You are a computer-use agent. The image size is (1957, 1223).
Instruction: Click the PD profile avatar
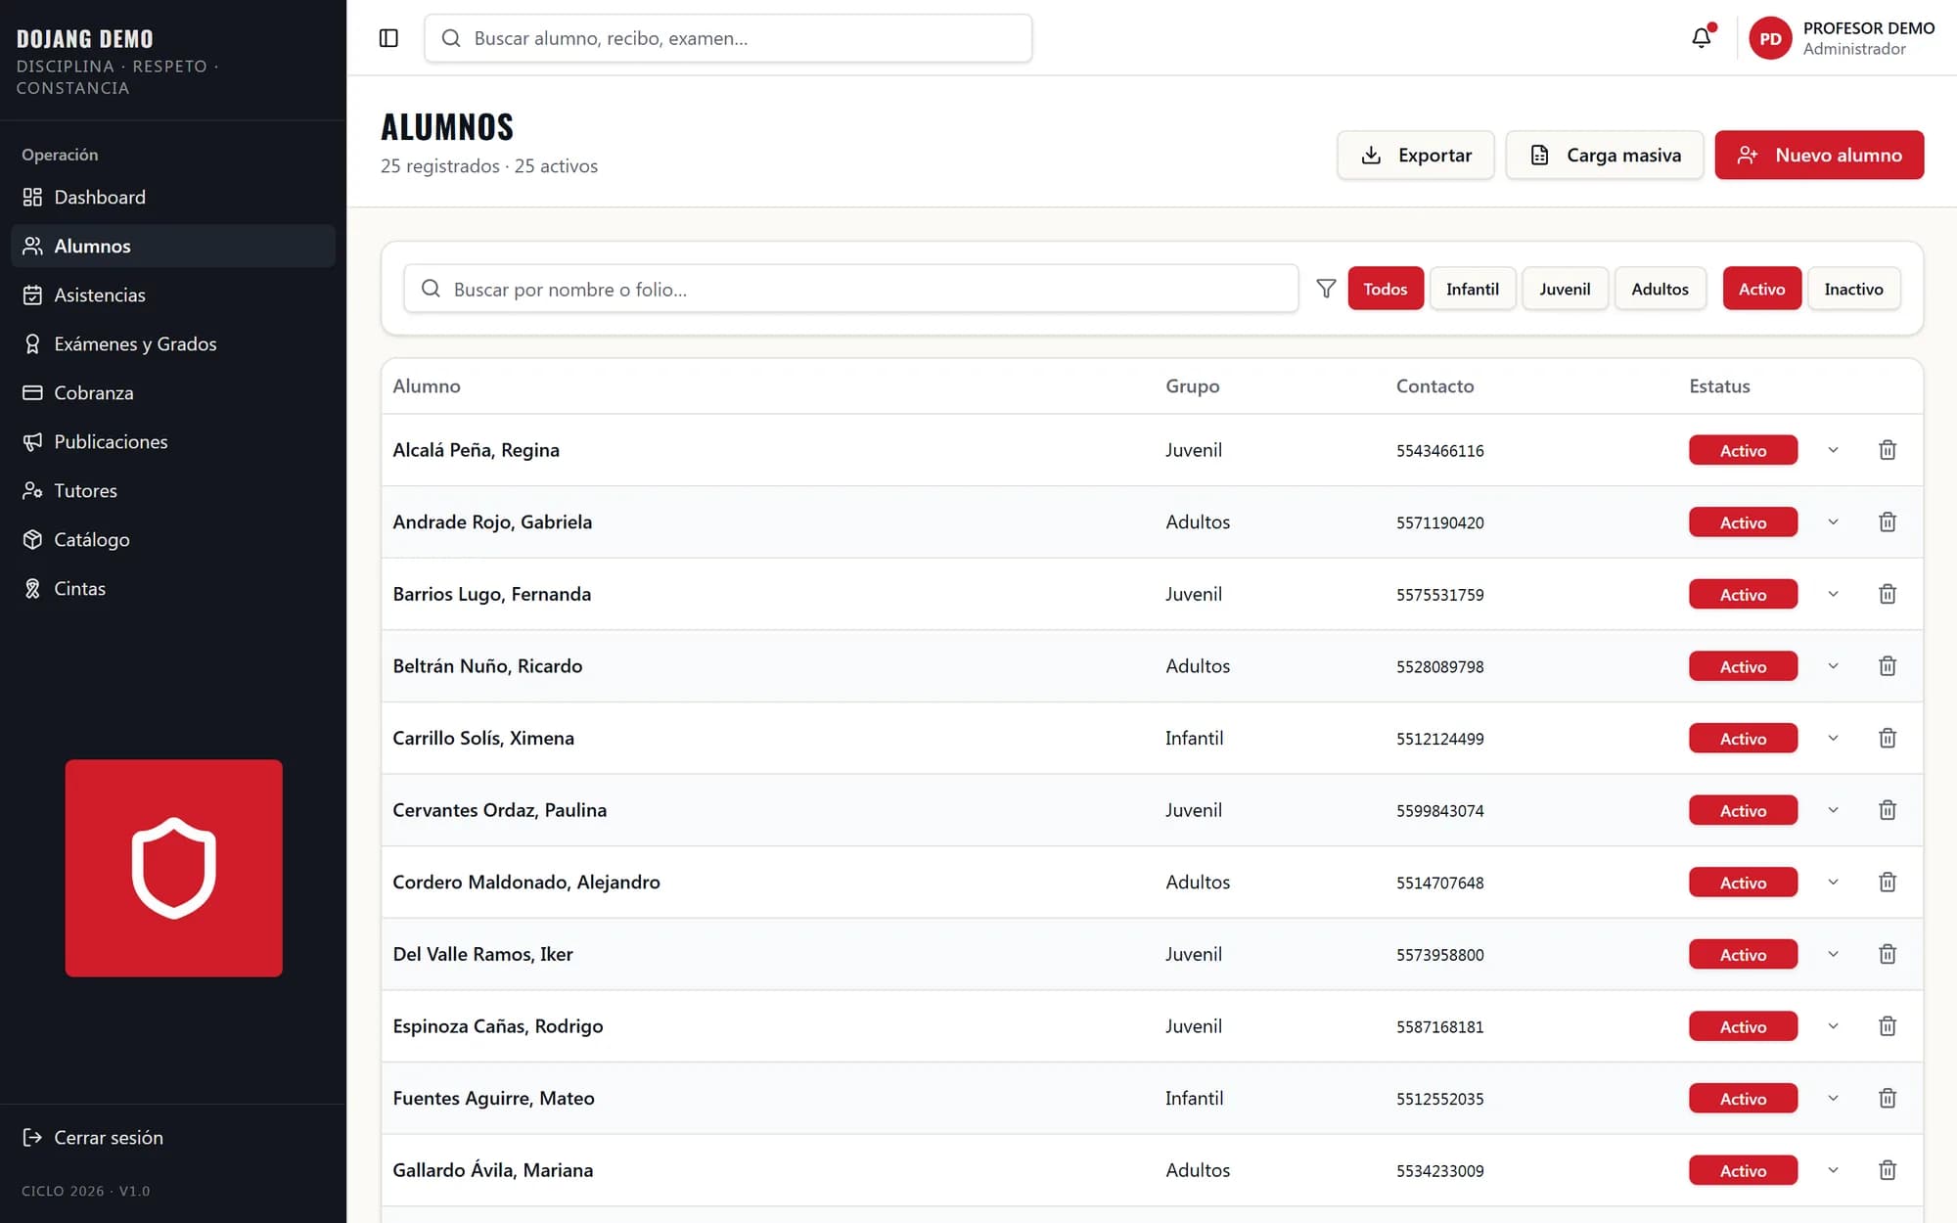pyautogui.click(x=1770, y=38)
